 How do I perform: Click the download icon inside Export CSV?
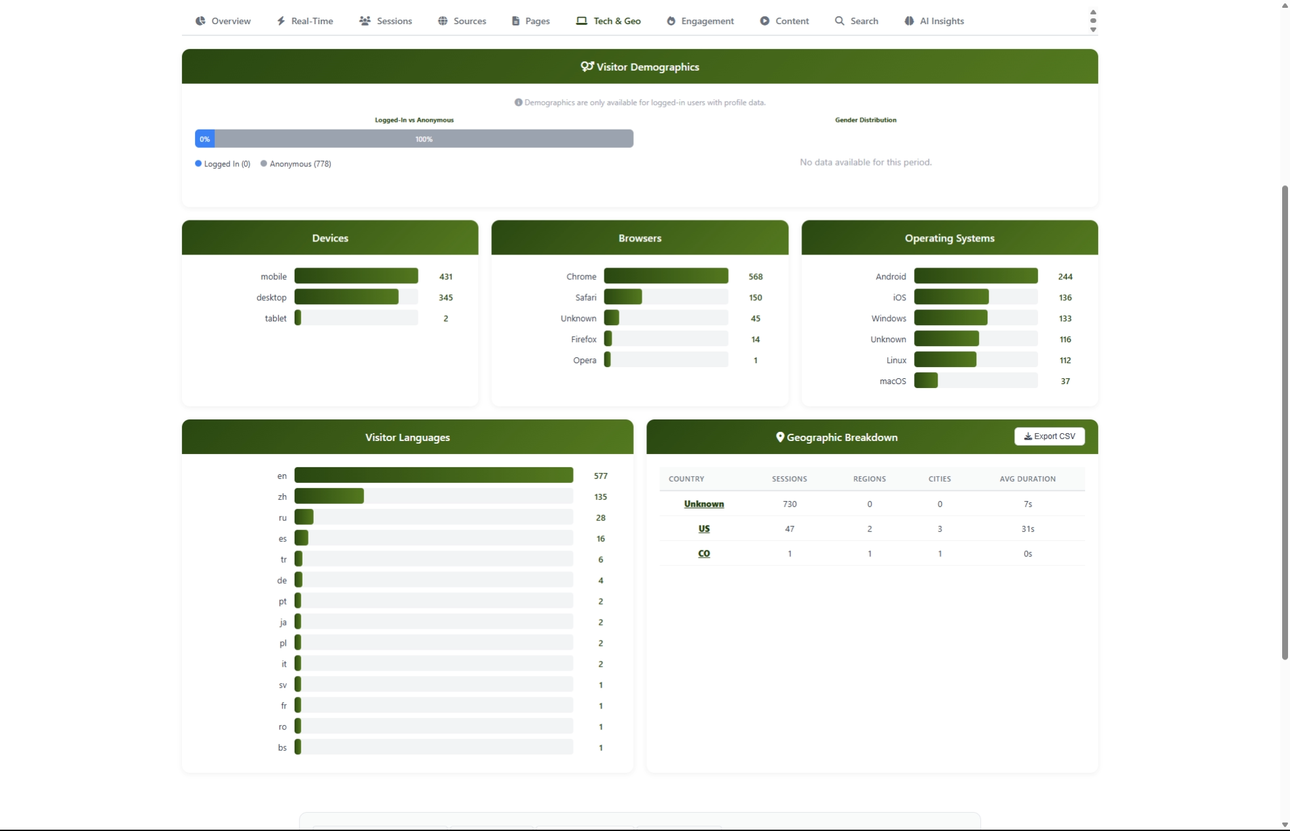pos(1027,436)
